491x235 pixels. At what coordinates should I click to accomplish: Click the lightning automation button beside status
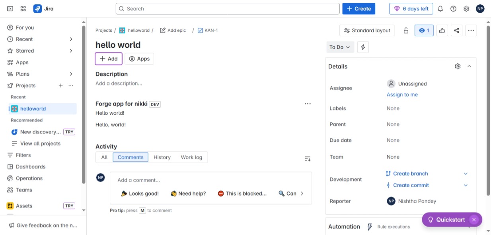[363, 47]
